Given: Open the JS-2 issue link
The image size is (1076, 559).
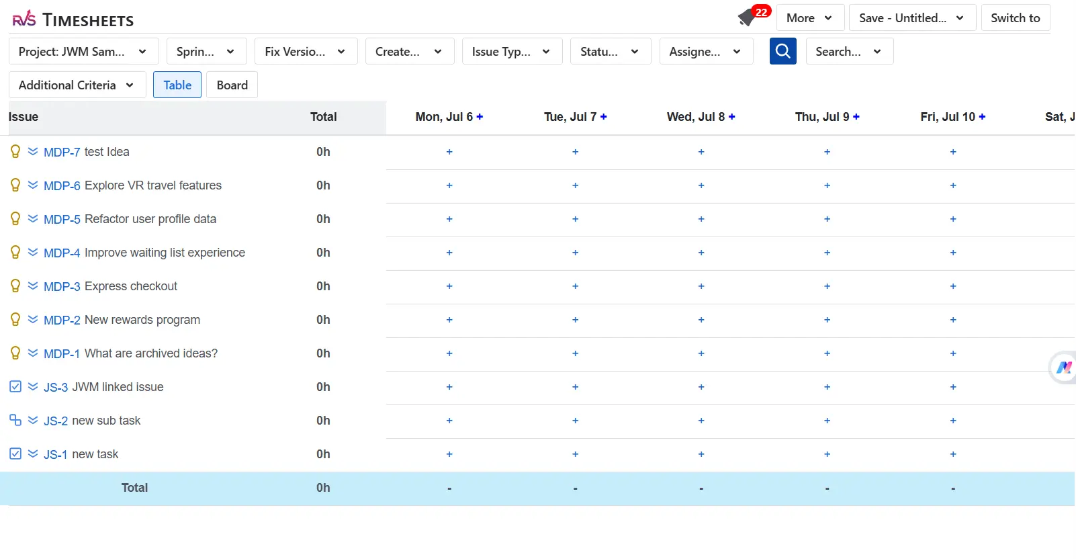Looking at the screenshot, I should click(x=56, y=421).
